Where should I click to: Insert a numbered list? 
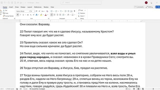(x=56, y=11)
